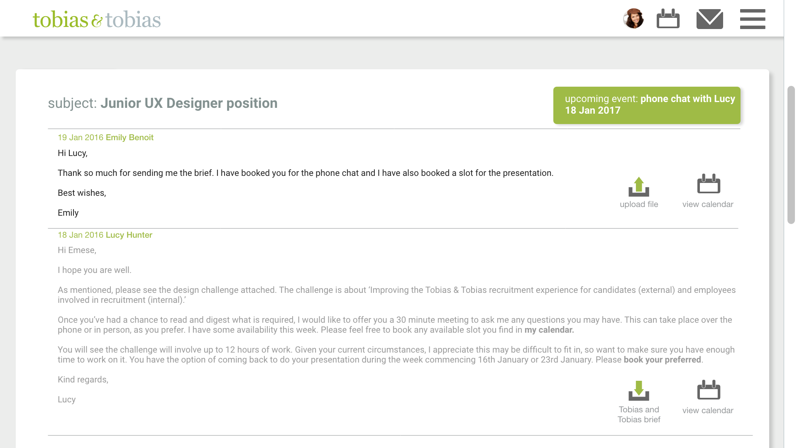Click 'view calendar' label in Emily's message

(x=707, y=204)
